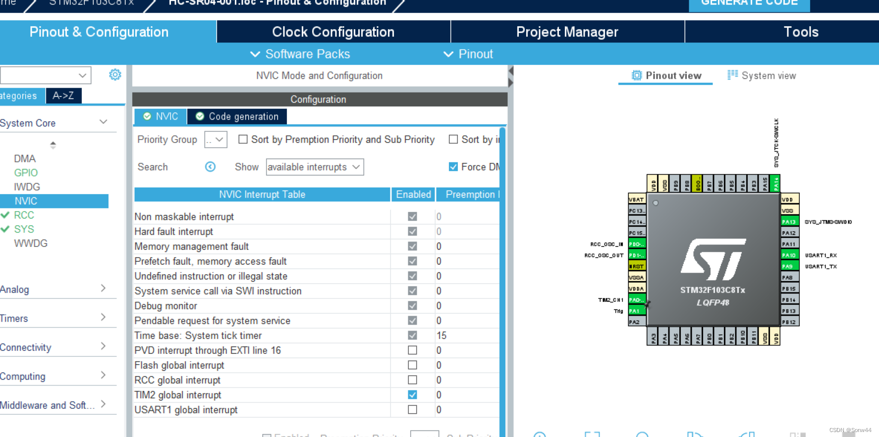
Task: Open the Software Packs menu
Action: pyautogui.click(x=300, y=54)
